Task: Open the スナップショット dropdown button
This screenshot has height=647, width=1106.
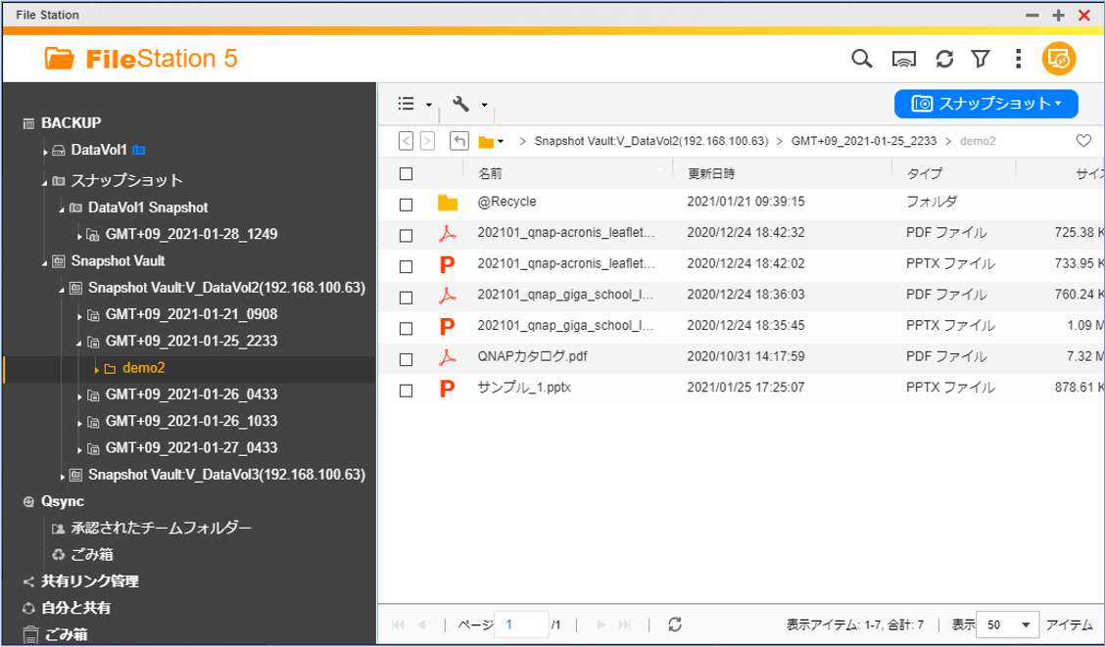Action: (986, 104)
